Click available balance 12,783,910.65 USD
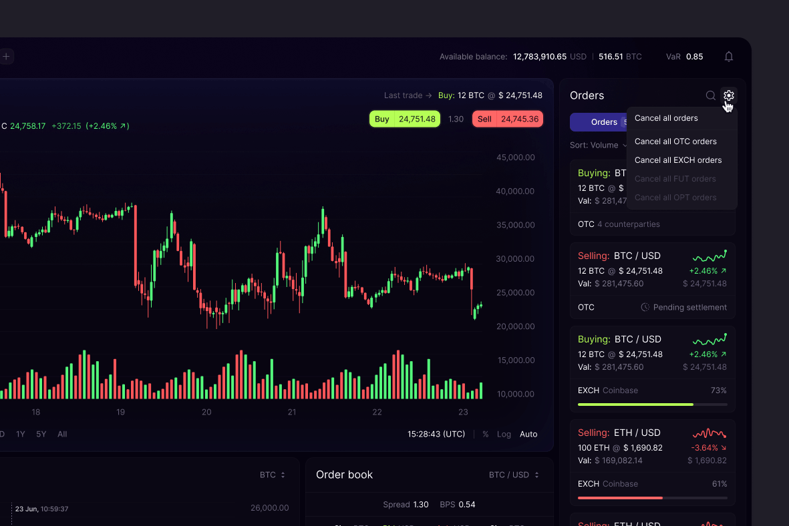The height and width of the screenshot is (526, 789). 549,56
